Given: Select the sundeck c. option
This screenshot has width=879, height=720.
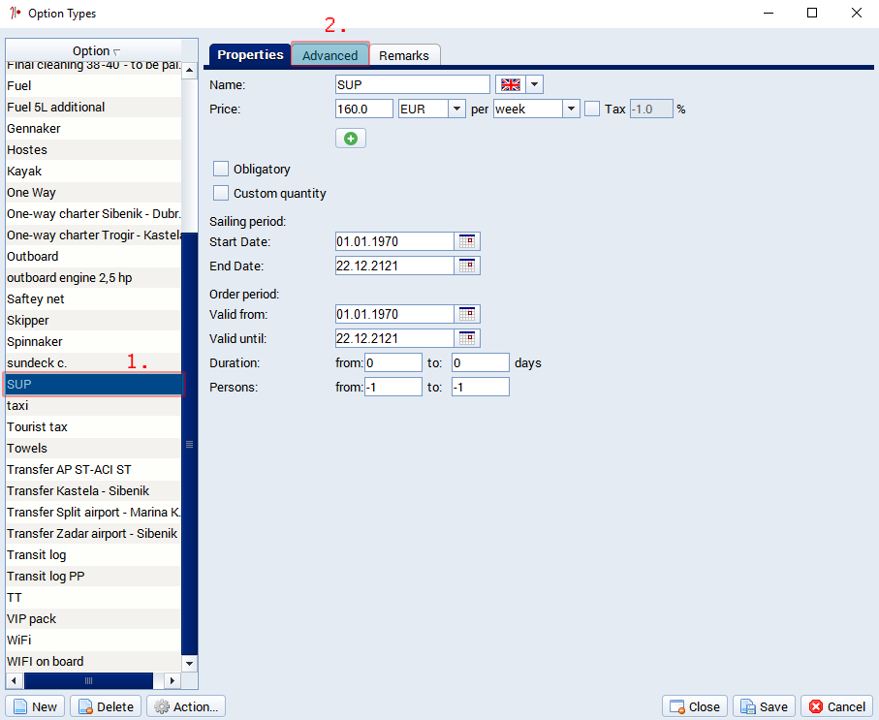Looking at the screenshot, I should (94, 362).
